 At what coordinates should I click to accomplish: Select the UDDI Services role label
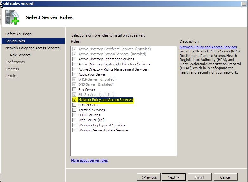[x=89, y=115]
